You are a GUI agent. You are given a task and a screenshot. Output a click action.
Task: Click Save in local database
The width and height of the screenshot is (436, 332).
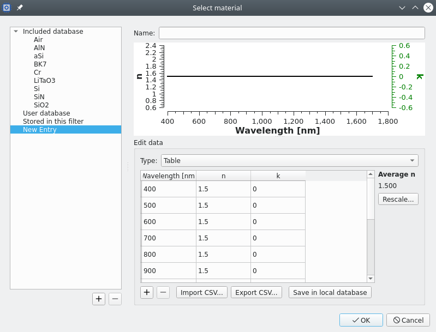coord(330,292)
